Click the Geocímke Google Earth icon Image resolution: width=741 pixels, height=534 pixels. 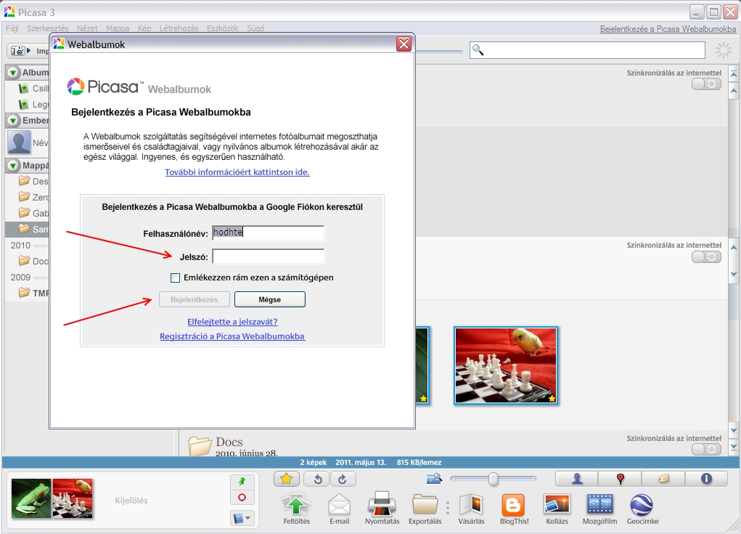pyautogui.click(x=641, y=504)
